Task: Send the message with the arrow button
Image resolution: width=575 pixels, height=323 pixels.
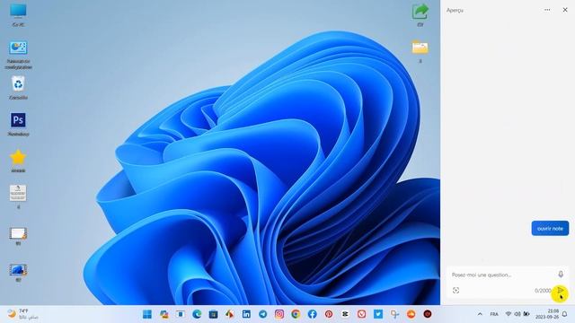Action: [561, 291]
